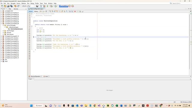The width and height of the screenshot is (192, 108).
Task: Click the Last Edit editor toolbar icon
Action: pyautogui.click(x=41, y=11)
